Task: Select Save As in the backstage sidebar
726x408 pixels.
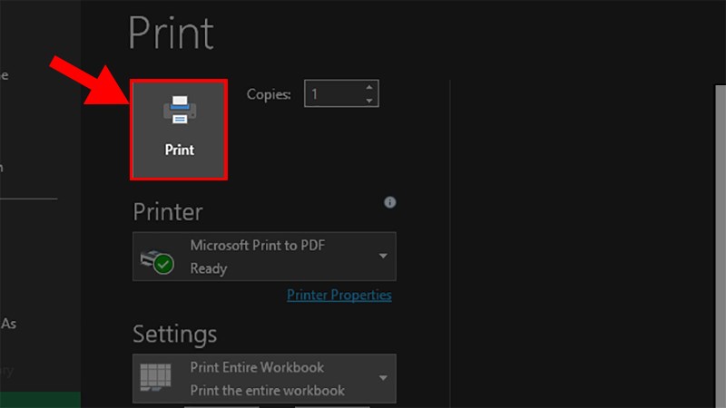Action: (x=8, y=324)
